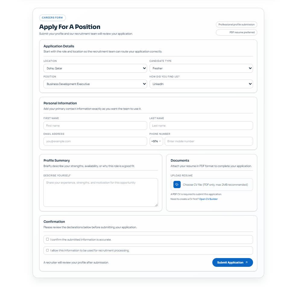
Task: Open the Position dropdown
Action: (x=95, y=84)
